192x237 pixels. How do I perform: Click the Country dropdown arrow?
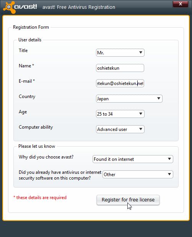pos(159,98)
